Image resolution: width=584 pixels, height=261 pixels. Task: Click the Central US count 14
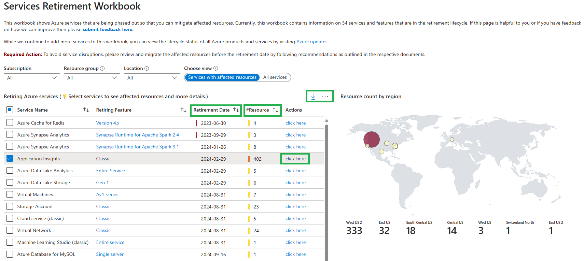point(452,231)
